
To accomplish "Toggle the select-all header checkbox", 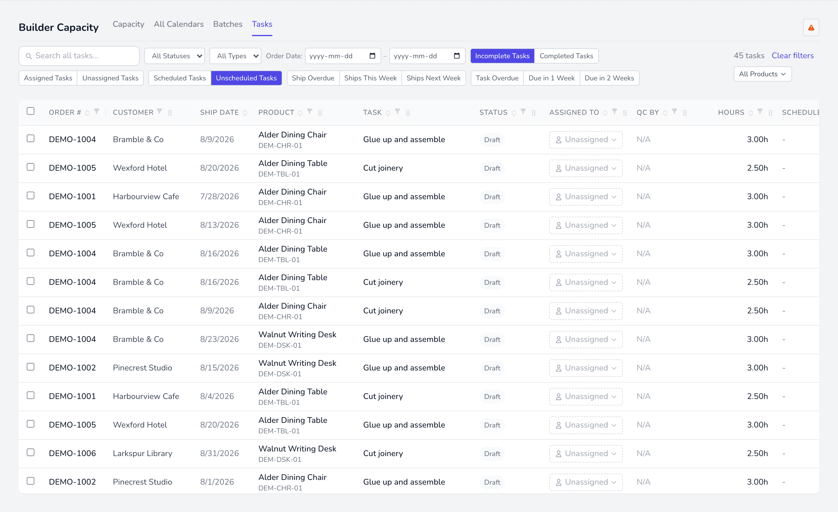I will [31, 111].
